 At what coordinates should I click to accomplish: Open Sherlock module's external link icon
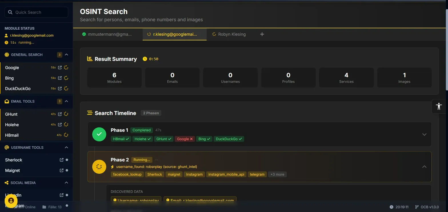pos(61,160)
